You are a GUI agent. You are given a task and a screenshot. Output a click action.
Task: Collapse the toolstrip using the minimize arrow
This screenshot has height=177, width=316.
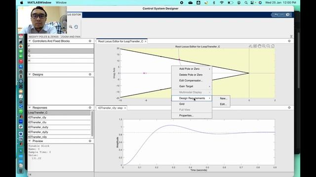tap(291, 36)
